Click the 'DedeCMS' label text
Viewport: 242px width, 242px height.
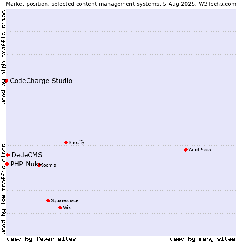(27, 155)
